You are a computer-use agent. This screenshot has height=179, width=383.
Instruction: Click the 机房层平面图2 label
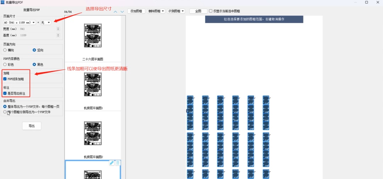94,157
